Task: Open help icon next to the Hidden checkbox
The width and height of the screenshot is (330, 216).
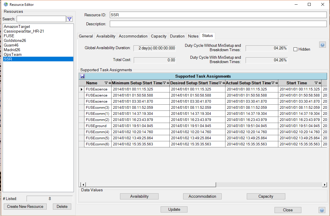Action: coord(322,45)
